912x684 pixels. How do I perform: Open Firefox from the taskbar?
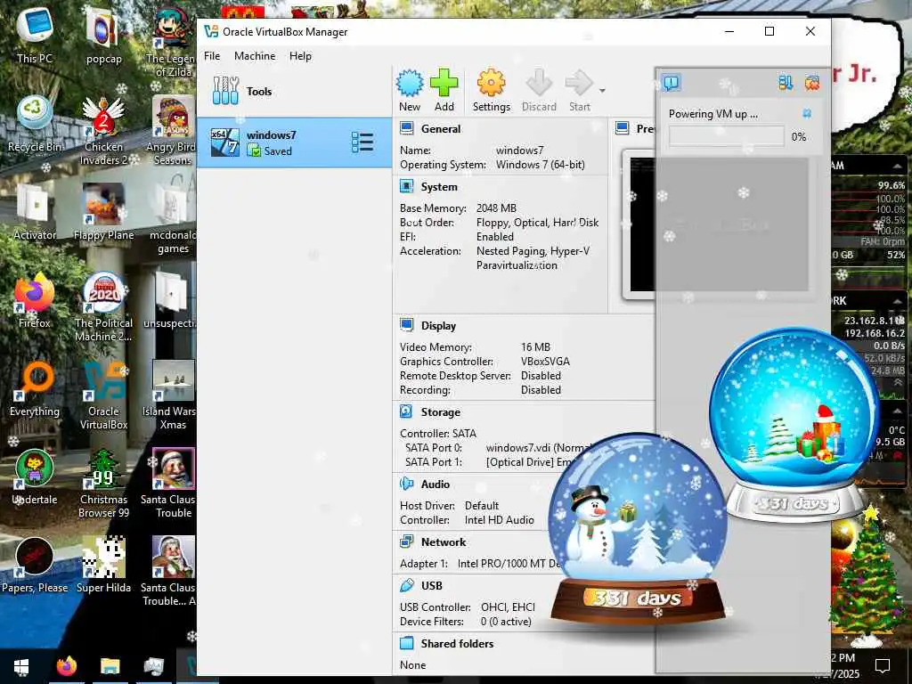tap(66, 666)
